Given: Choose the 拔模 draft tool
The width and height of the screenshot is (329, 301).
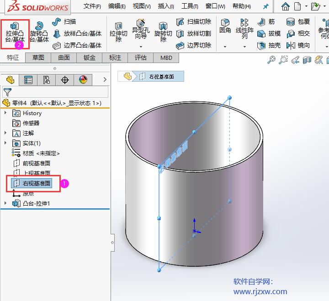Looking at the screenshot, I should [269, 33].
